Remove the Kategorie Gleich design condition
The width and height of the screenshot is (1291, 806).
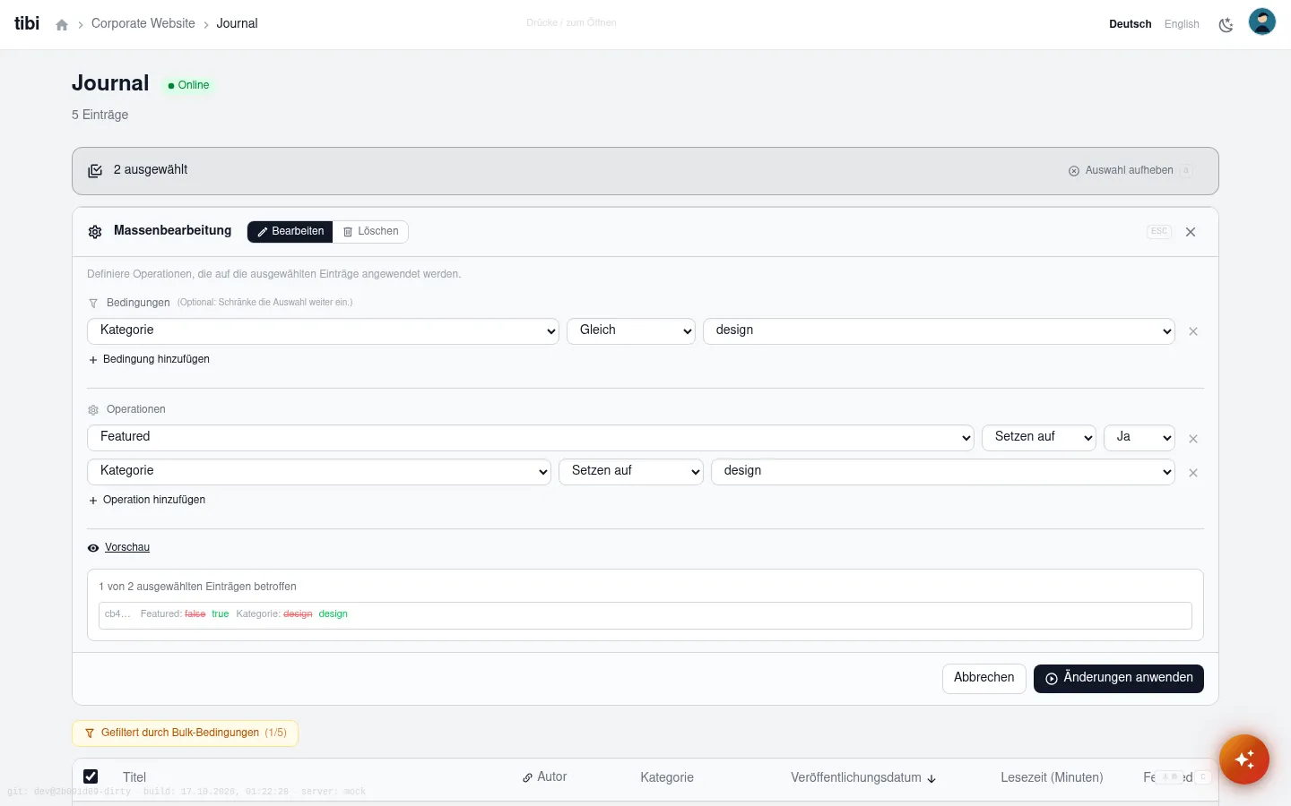pos(1193,331)
